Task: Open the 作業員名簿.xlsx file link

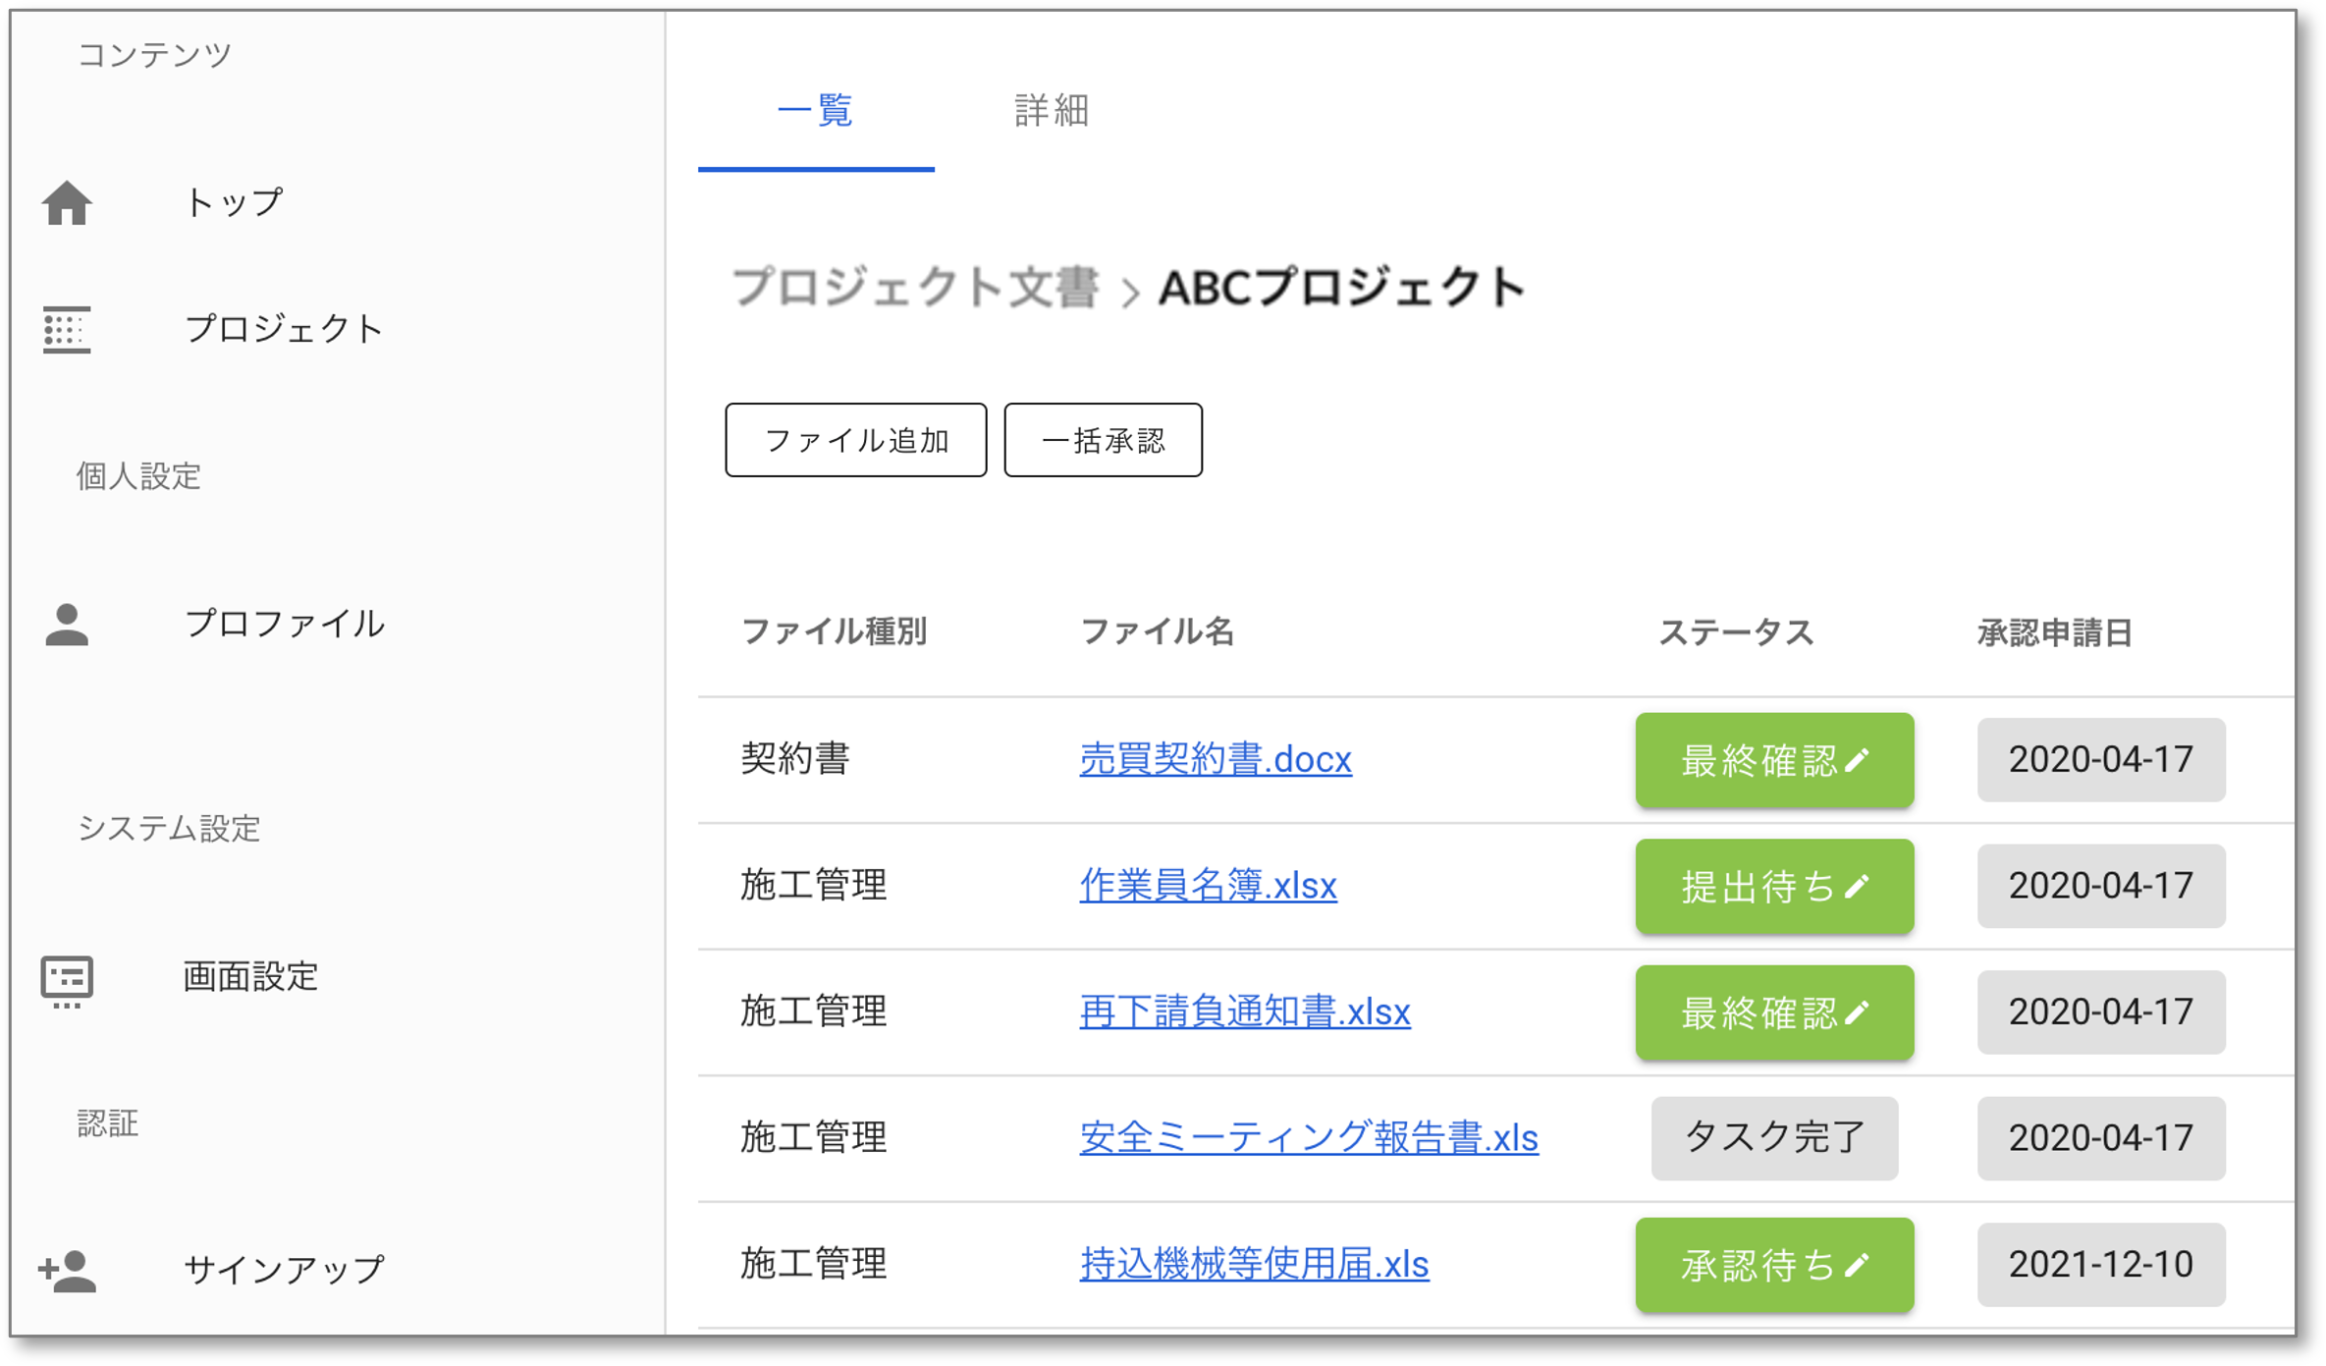Action: point(1207,886)
